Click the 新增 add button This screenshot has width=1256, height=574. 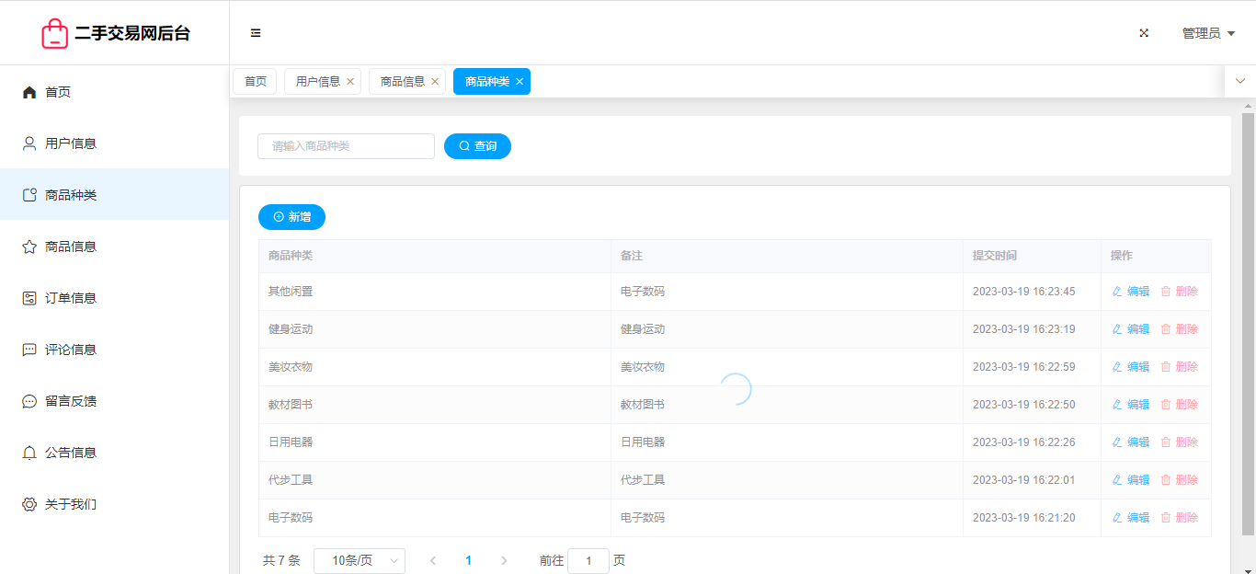click(x=291, y=217)
